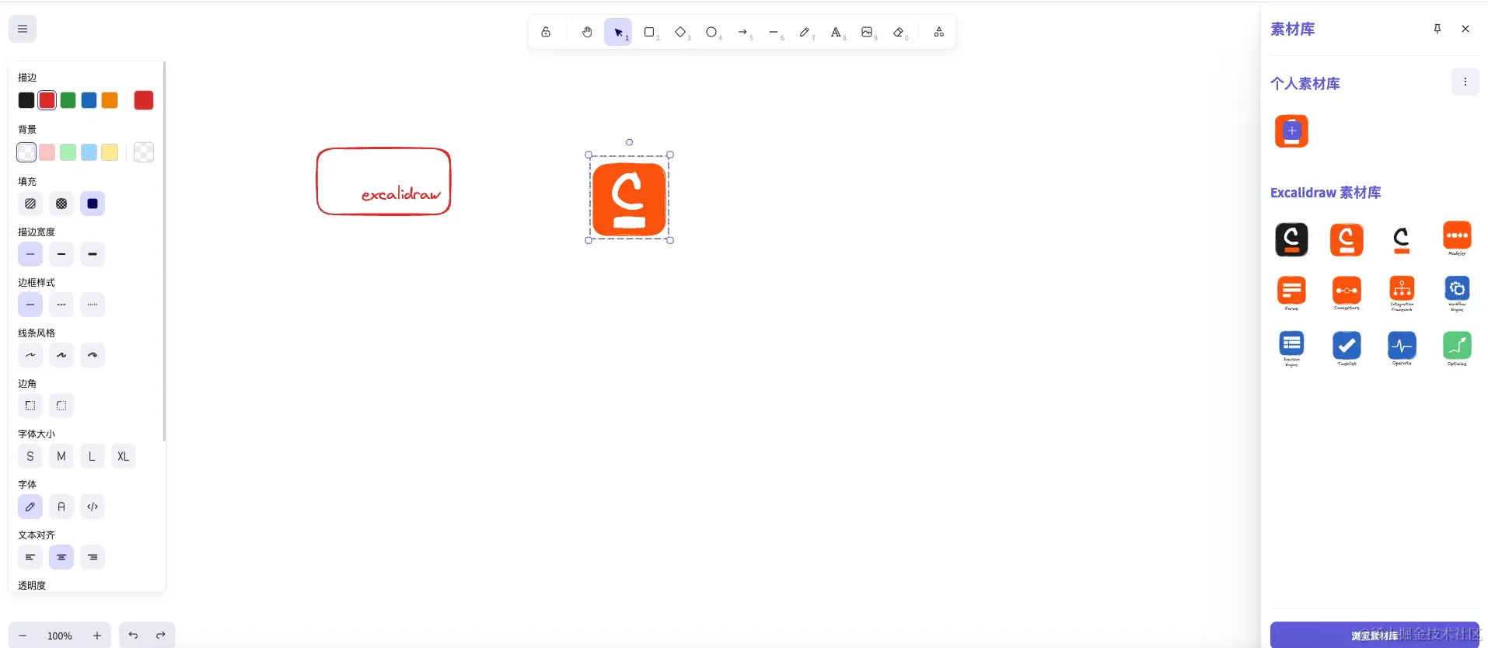Insert the black Camunda logo item
This screenshot has width=1488, height=648.
tap(1291, 239)
